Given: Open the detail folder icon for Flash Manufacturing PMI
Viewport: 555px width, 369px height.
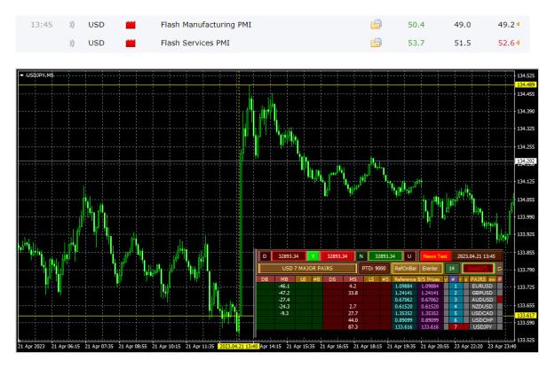Looking at the screenshot, I should (x=376, y=24).
